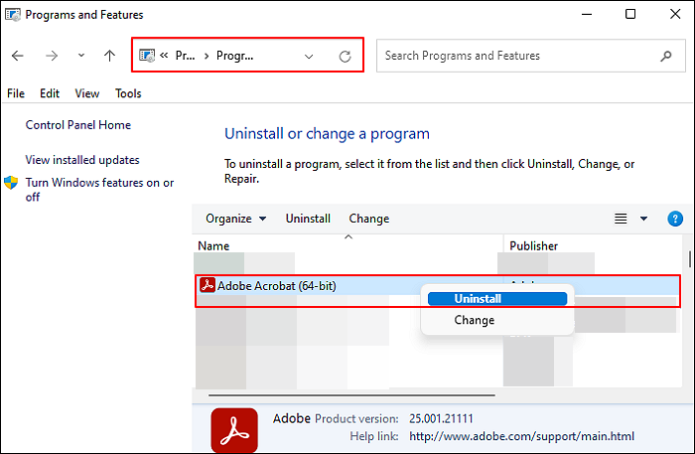
Task: Click the vertical scrollbar thumb
Action: pyautogui.click(x=690, y=259)
